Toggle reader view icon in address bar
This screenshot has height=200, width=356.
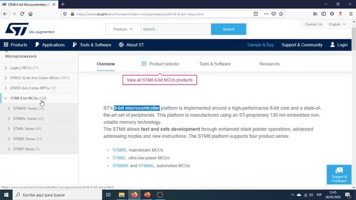[x=255, y=14]
